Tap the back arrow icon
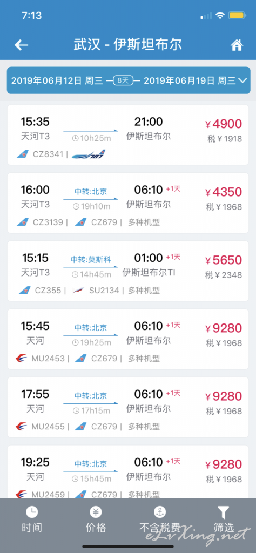This screenshot has height=553, width=256. pos(21,45)
